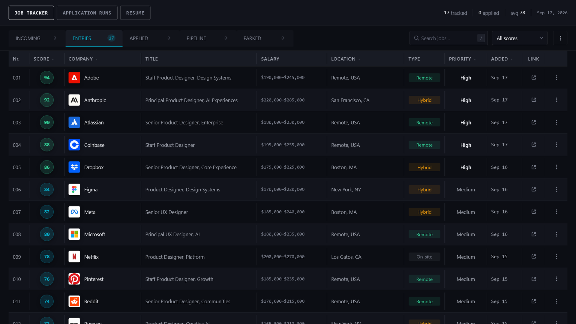Open row actions menu for Anthropic
576x324 pixels.
(x=556, y=100)
